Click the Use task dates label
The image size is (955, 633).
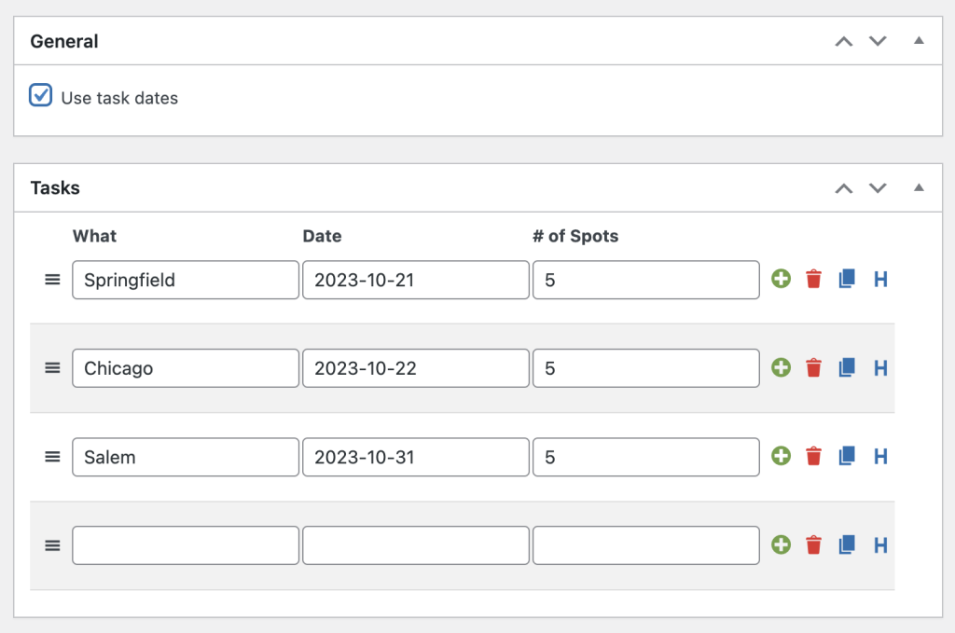(119, 98)
